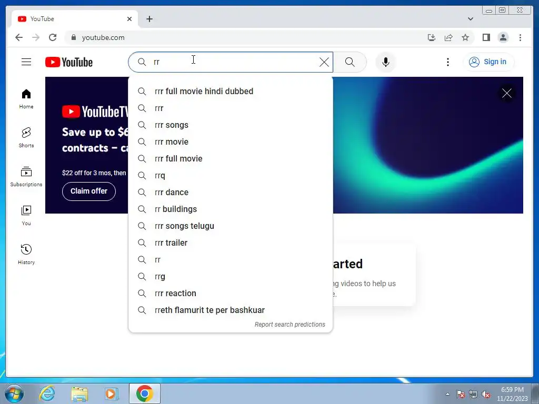Viewport: 539px width, 404px height.
Task: Share this page icon in address bar
Action: point(448,37)
